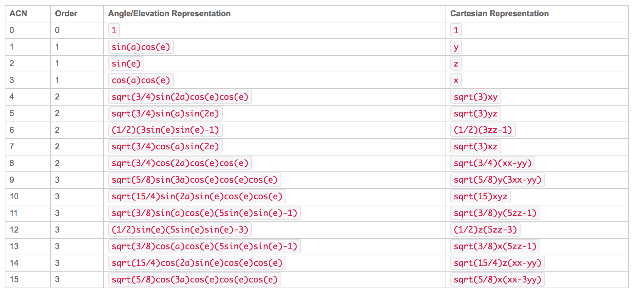Click the sqrt(5/8)y(3xx-yy) formula
Screen dimensions: 635x294
pos(497,180)
